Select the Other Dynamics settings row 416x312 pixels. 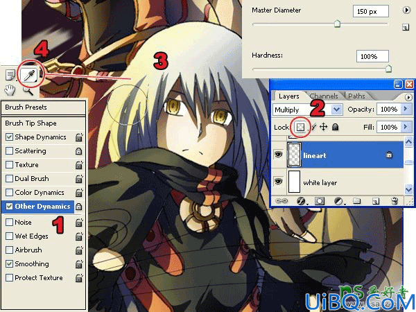click(x=37, y=207)
